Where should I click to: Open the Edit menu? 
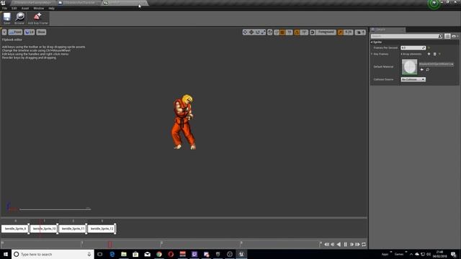click(14, 8)
